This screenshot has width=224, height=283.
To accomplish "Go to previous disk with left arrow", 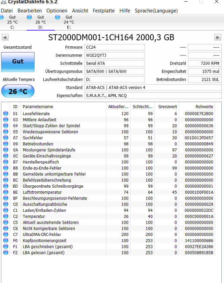I will [5, 38].
